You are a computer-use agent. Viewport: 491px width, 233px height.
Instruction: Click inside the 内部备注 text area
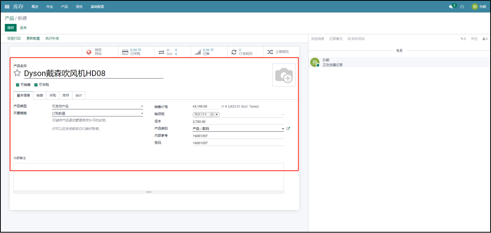coord(149,177)
